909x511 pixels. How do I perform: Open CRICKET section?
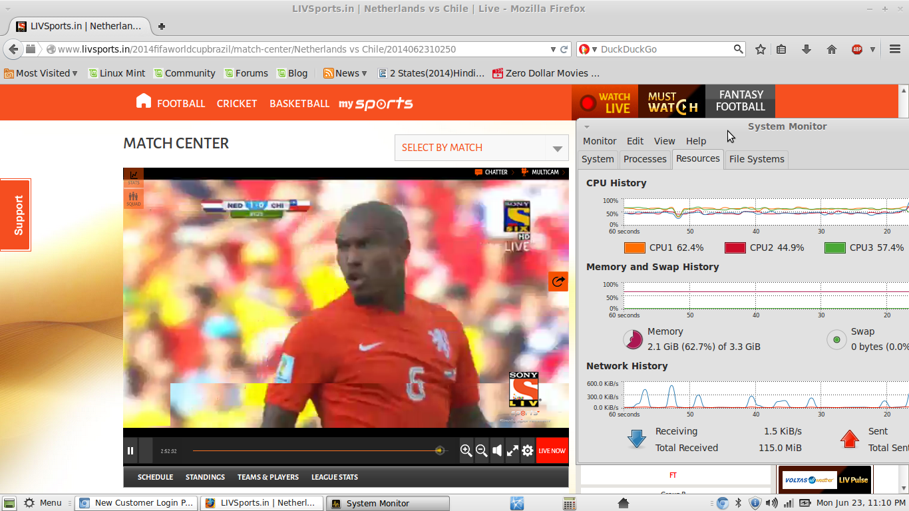click(237, 103)
